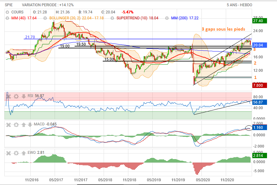
Task: Click the 05/2019 date on time axis
Action: coord(154,180)
